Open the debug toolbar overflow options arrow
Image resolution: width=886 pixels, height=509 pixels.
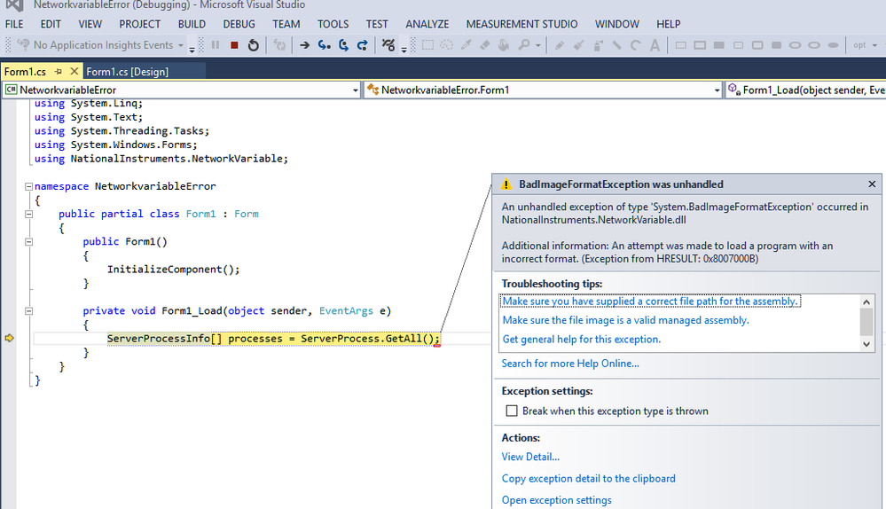tap(404, 49)
